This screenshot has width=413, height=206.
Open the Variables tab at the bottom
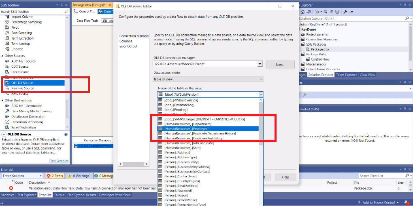coord(8,195)
